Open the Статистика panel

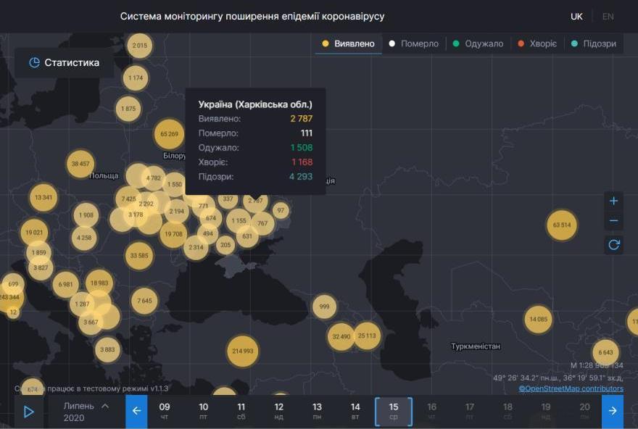(70, 62)
